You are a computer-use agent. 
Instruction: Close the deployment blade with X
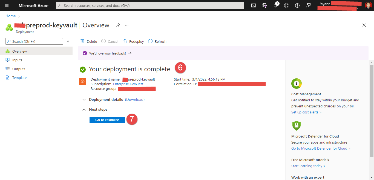[364, 25]
